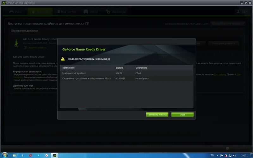
Task: Click the GeForce Experience taskbar icon
Action: click(55, 155)
